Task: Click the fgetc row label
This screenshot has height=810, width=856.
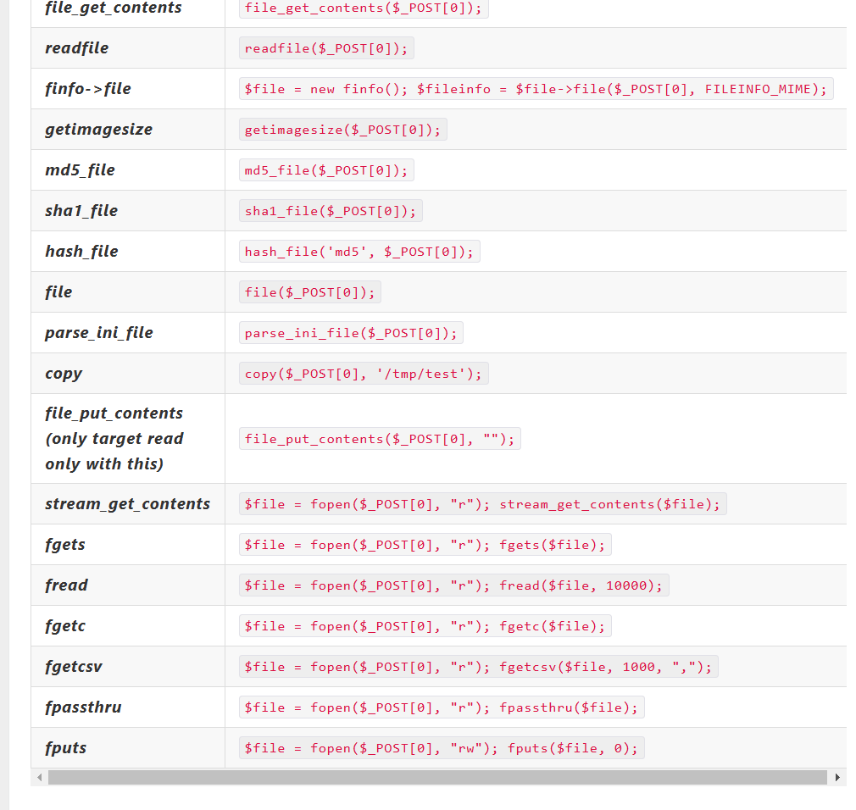Action: (x=65, y=626)
